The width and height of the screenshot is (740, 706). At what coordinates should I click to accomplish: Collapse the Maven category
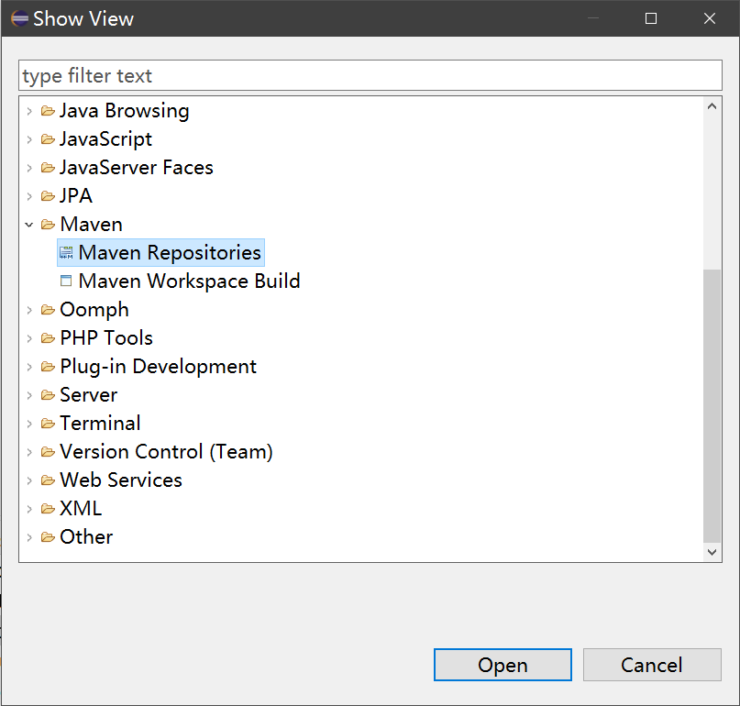click(x=29, y=225)
